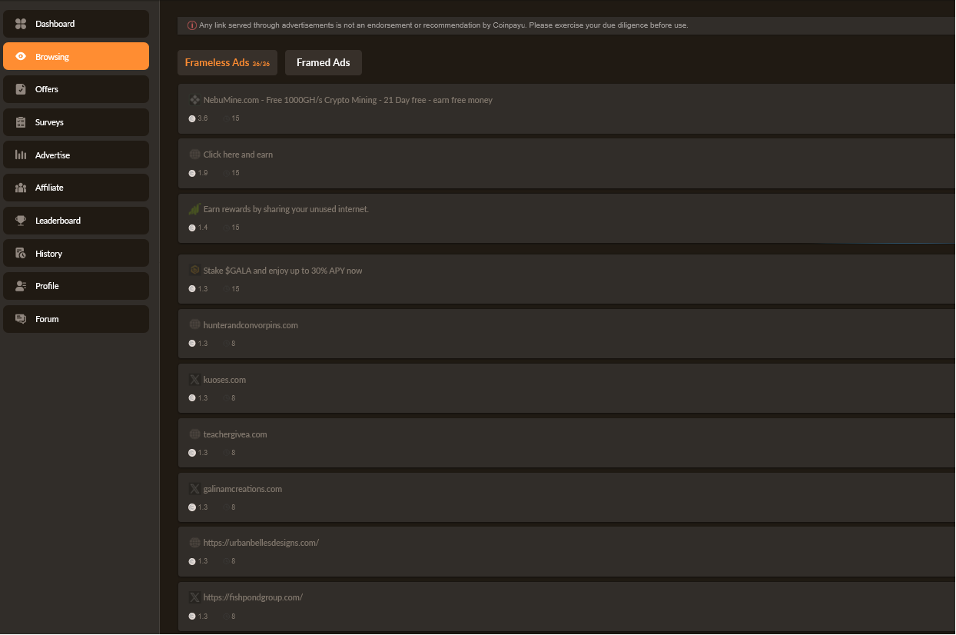
Task: Click the History icon in sidebar
Action: point(21,254)
